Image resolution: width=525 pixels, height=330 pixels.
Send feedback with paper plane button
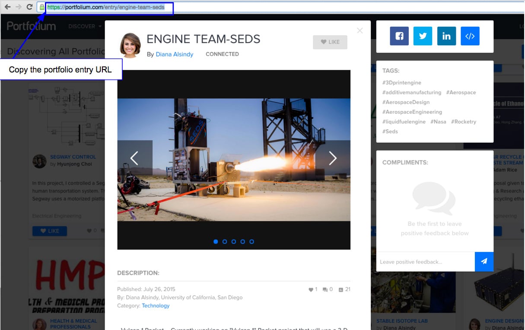coord(484,262)
